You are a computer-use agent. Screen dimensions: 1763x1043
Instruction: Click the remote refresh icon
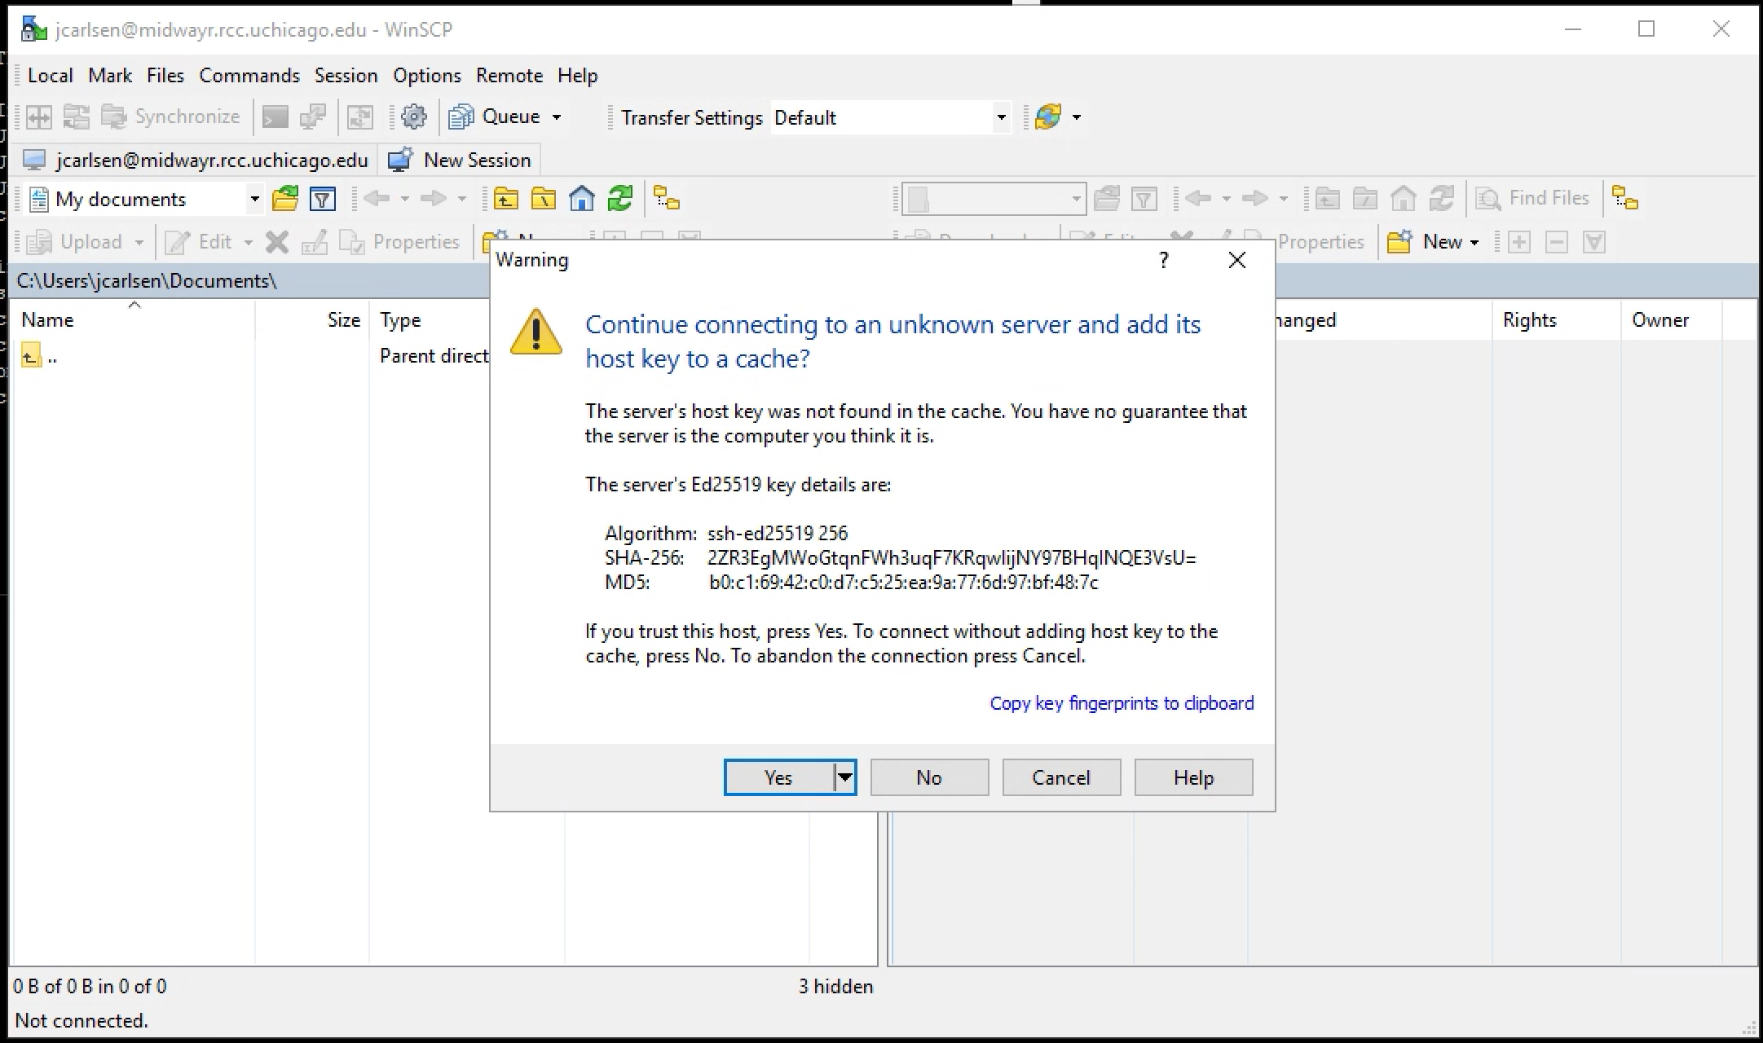1442,199
